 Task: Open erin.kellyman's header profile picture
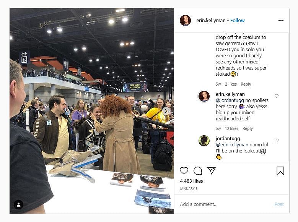pyautogui.click(x=185, y=20)
